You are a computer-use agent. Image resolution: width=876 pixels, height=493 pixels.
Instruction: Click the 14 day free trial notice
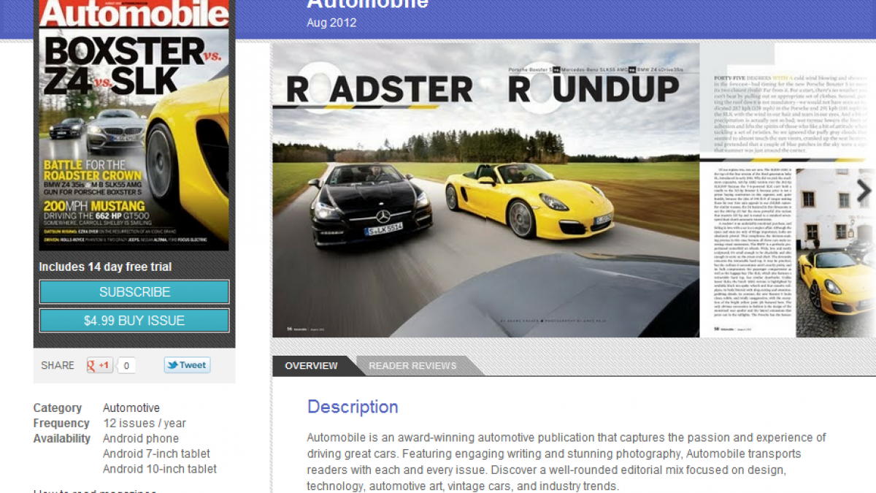coord(106,267)
